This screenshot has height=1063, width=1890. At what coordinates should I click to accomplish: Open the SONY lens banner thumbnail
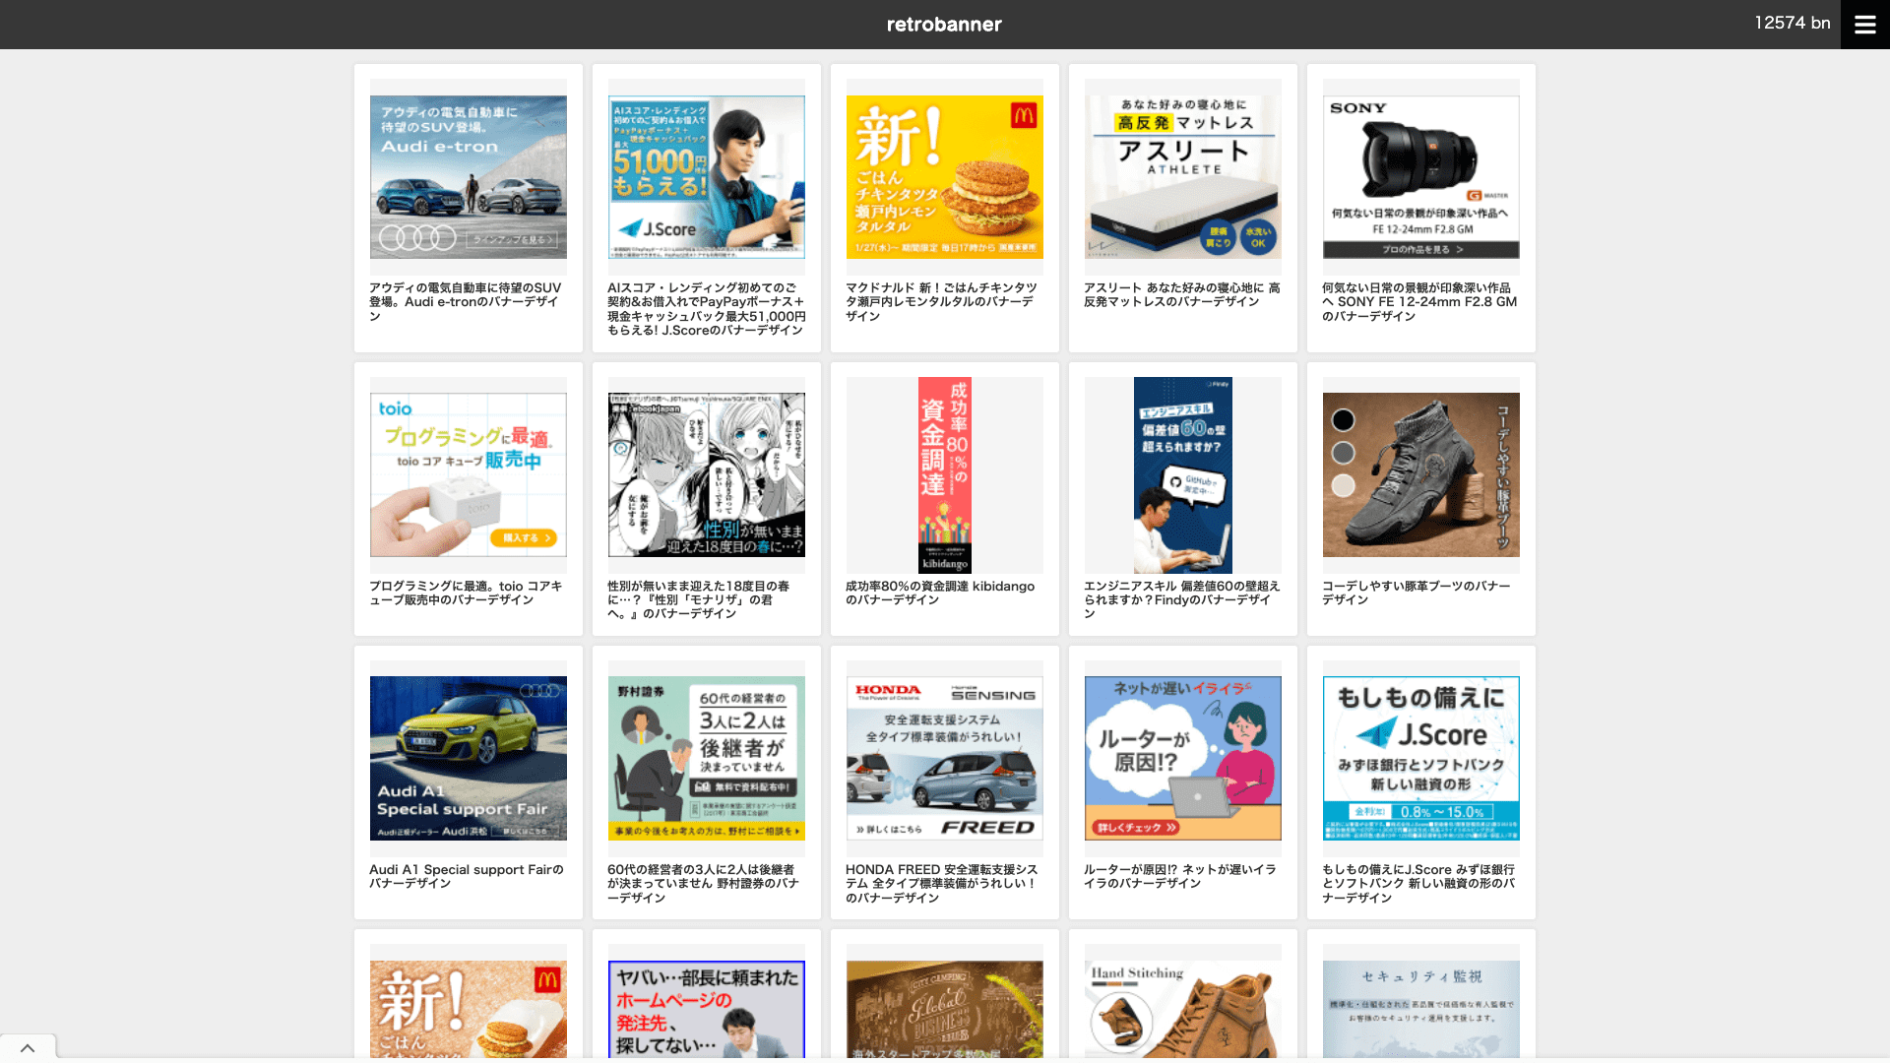click(1421, 177)
